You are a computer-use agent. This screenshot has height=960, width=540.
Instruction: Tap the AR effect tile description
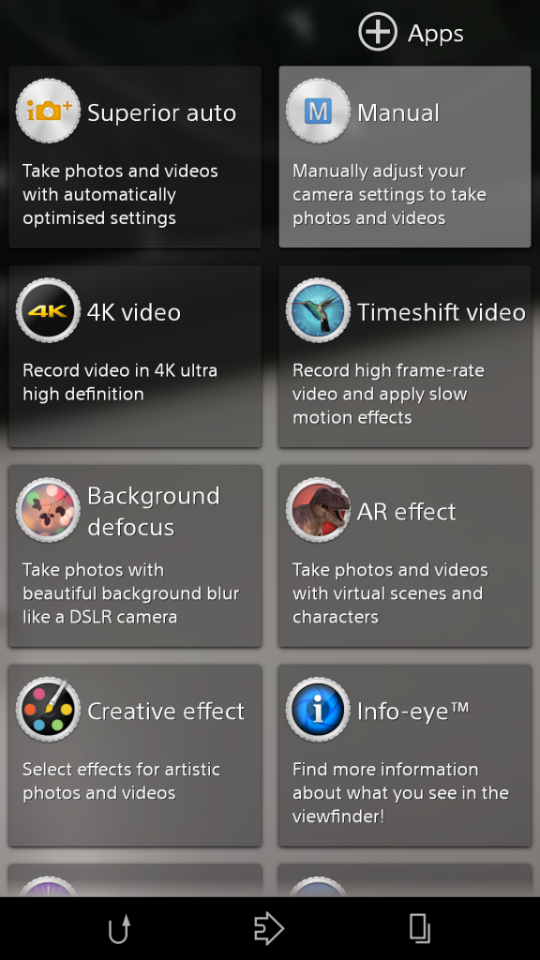tap(390, 593)
